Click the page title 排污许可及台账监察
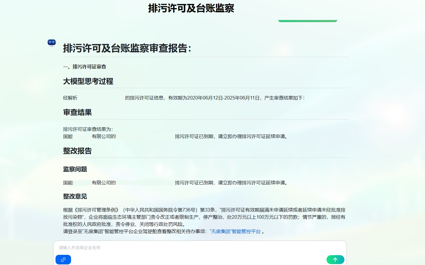This screenshot has width=425, height=265. pos(191,8)
